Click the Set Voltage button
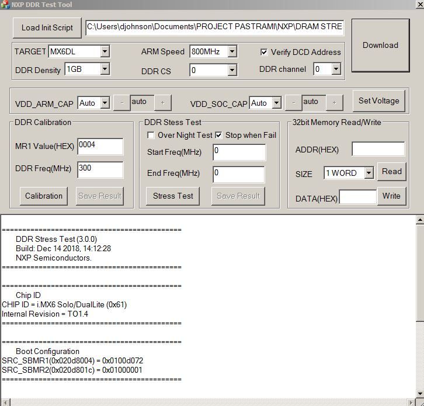The width and height of the screenshot is (424, 406). tap(379, 101)
